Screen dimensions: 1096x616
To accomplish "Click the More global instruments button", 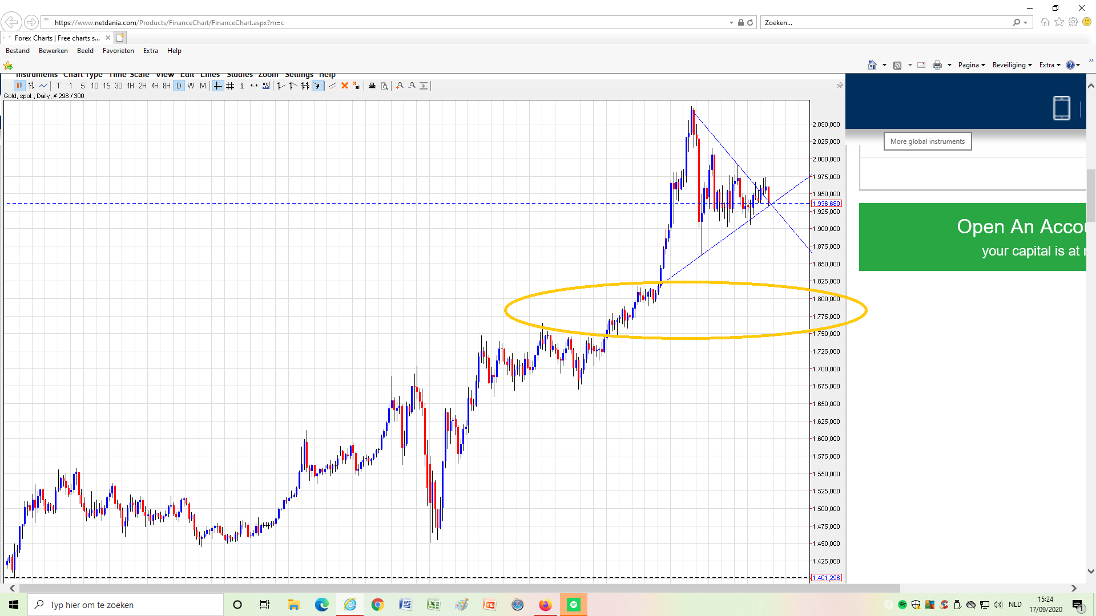I will point(927,141).
